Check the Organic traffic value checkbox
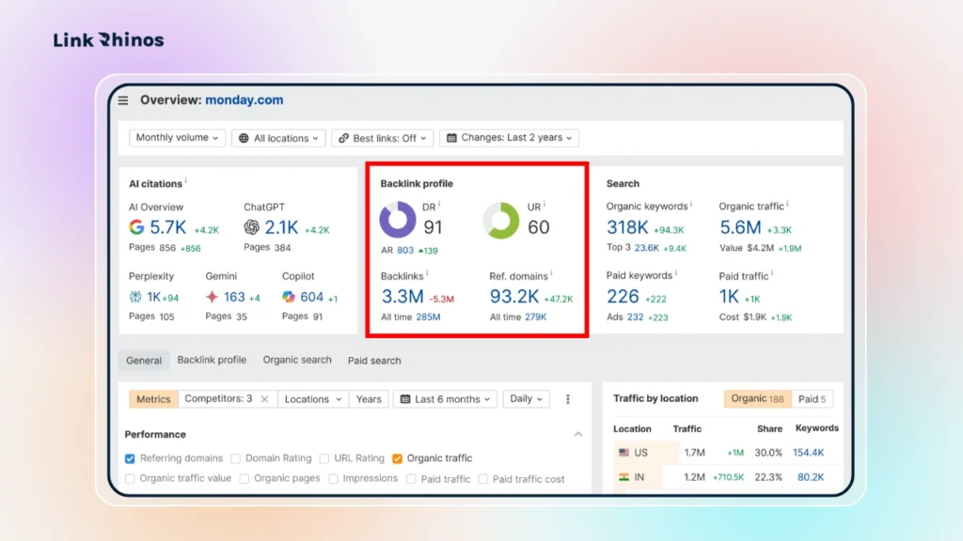 tap(130, 479)
